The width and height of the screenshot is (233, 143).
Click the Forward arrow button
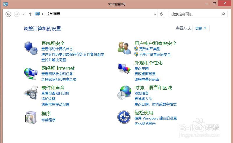(17, 14)
